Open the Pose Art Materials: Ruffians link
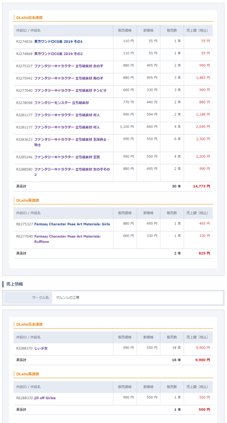 click(67, 239)
